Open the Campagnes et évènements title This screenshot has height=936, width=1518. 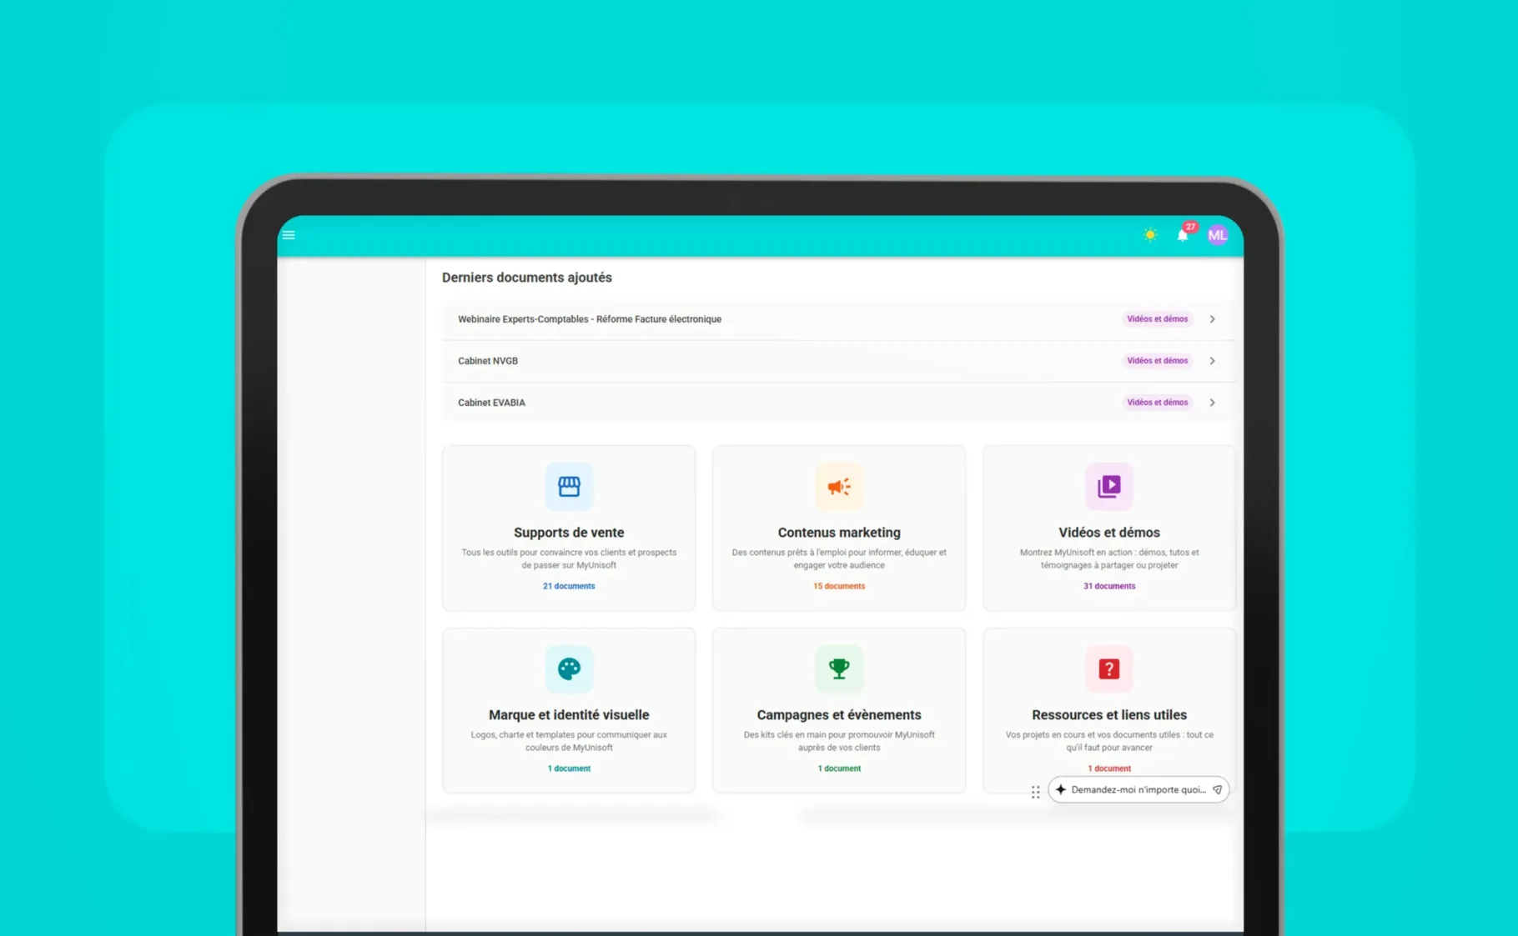coord(839,715)
